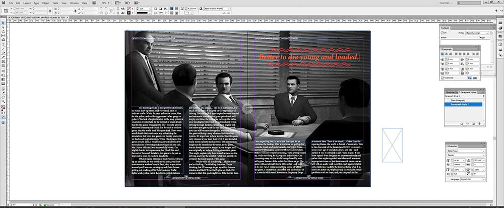Toggle the Preflight On checkbox

point(442,33)
